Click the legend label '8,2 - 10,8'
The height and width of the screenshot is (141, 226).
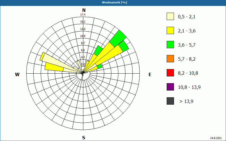pyautogui.click(x=188, y=73)
